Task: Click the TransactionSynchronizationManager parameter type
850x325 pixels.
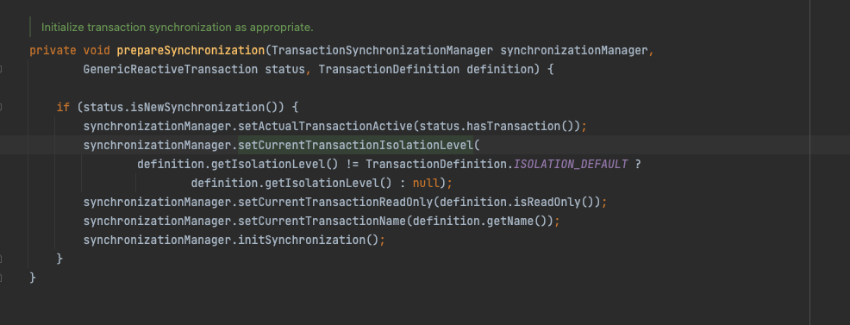Action: [x=382, y=51]
